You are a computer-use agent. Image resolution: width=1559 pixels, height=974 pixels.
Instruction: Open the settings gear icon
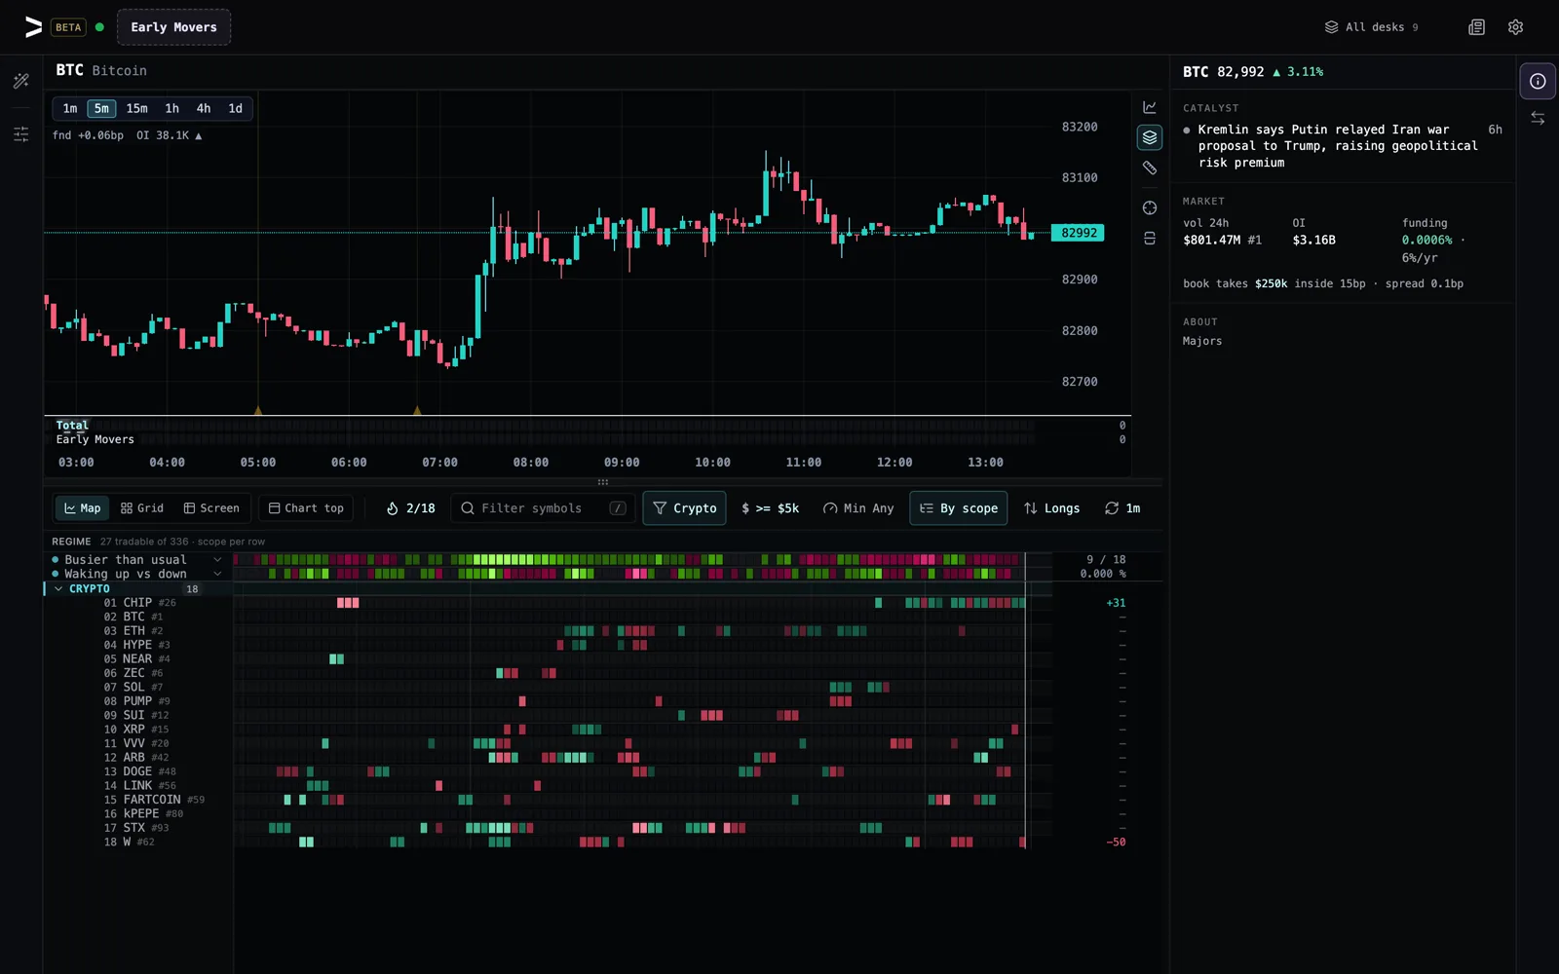[1515, 27]
